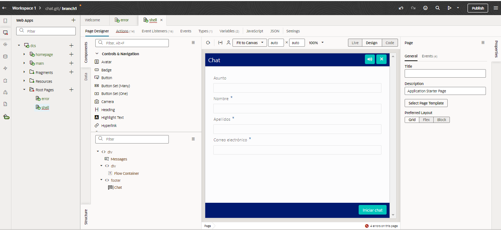This screenshot has width=501, height=230.
Task: Click plus button next to homepage
Action: [71, 54]
